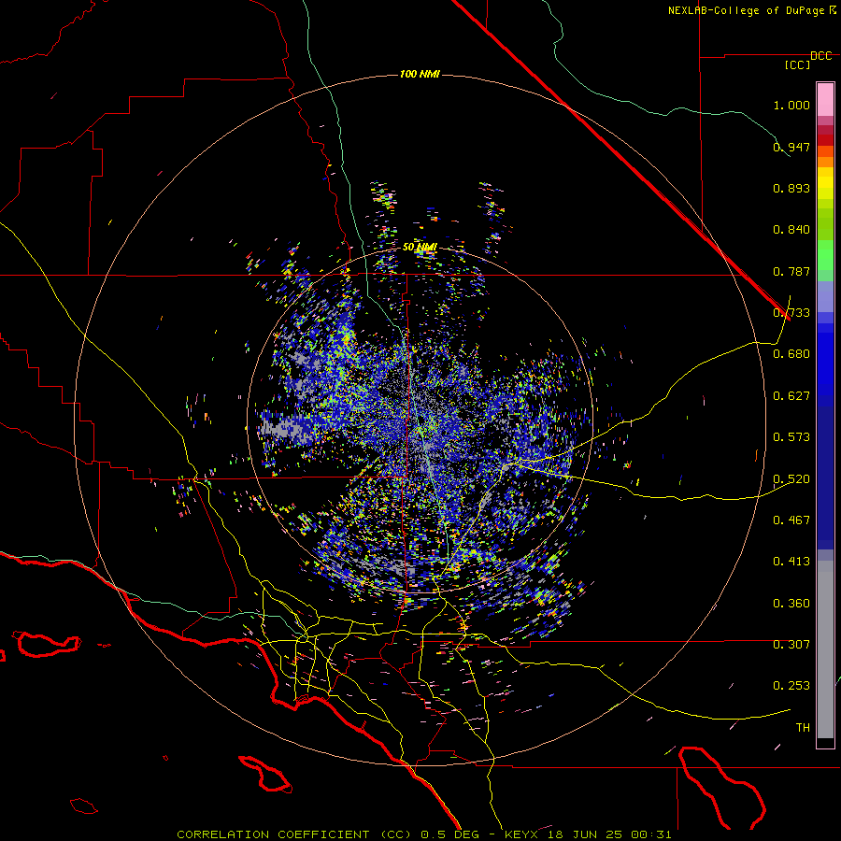Click the NEXLAB-College of DuPage label

pos(748,10)
